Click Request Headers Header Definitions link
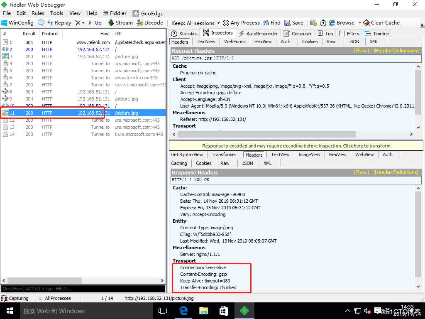The height and width of the screenshot is (319, 425). coord(396,50)
